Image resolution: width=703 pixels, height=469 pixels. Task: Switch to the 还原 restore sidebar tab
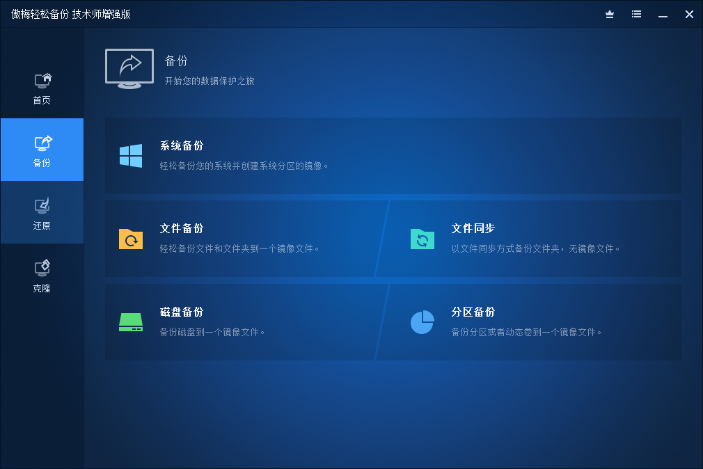tap(42, 212)
